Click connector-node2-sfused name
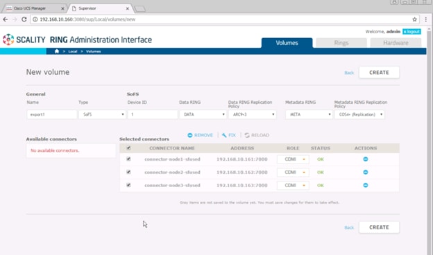The image size is (433, 255). [x=172, y=172]
